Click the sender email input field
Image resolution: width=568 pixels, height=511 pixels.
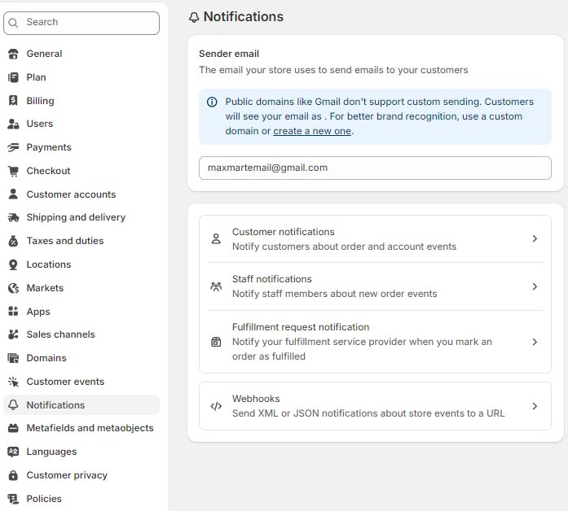click(x=375, y=168)
